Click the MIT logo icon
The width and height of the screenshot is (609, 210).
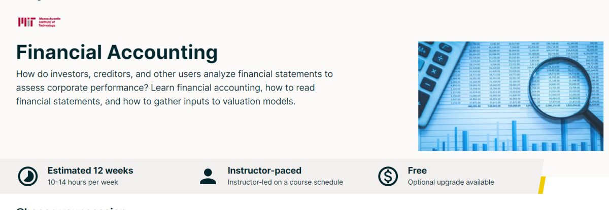[x=26, y=21]
